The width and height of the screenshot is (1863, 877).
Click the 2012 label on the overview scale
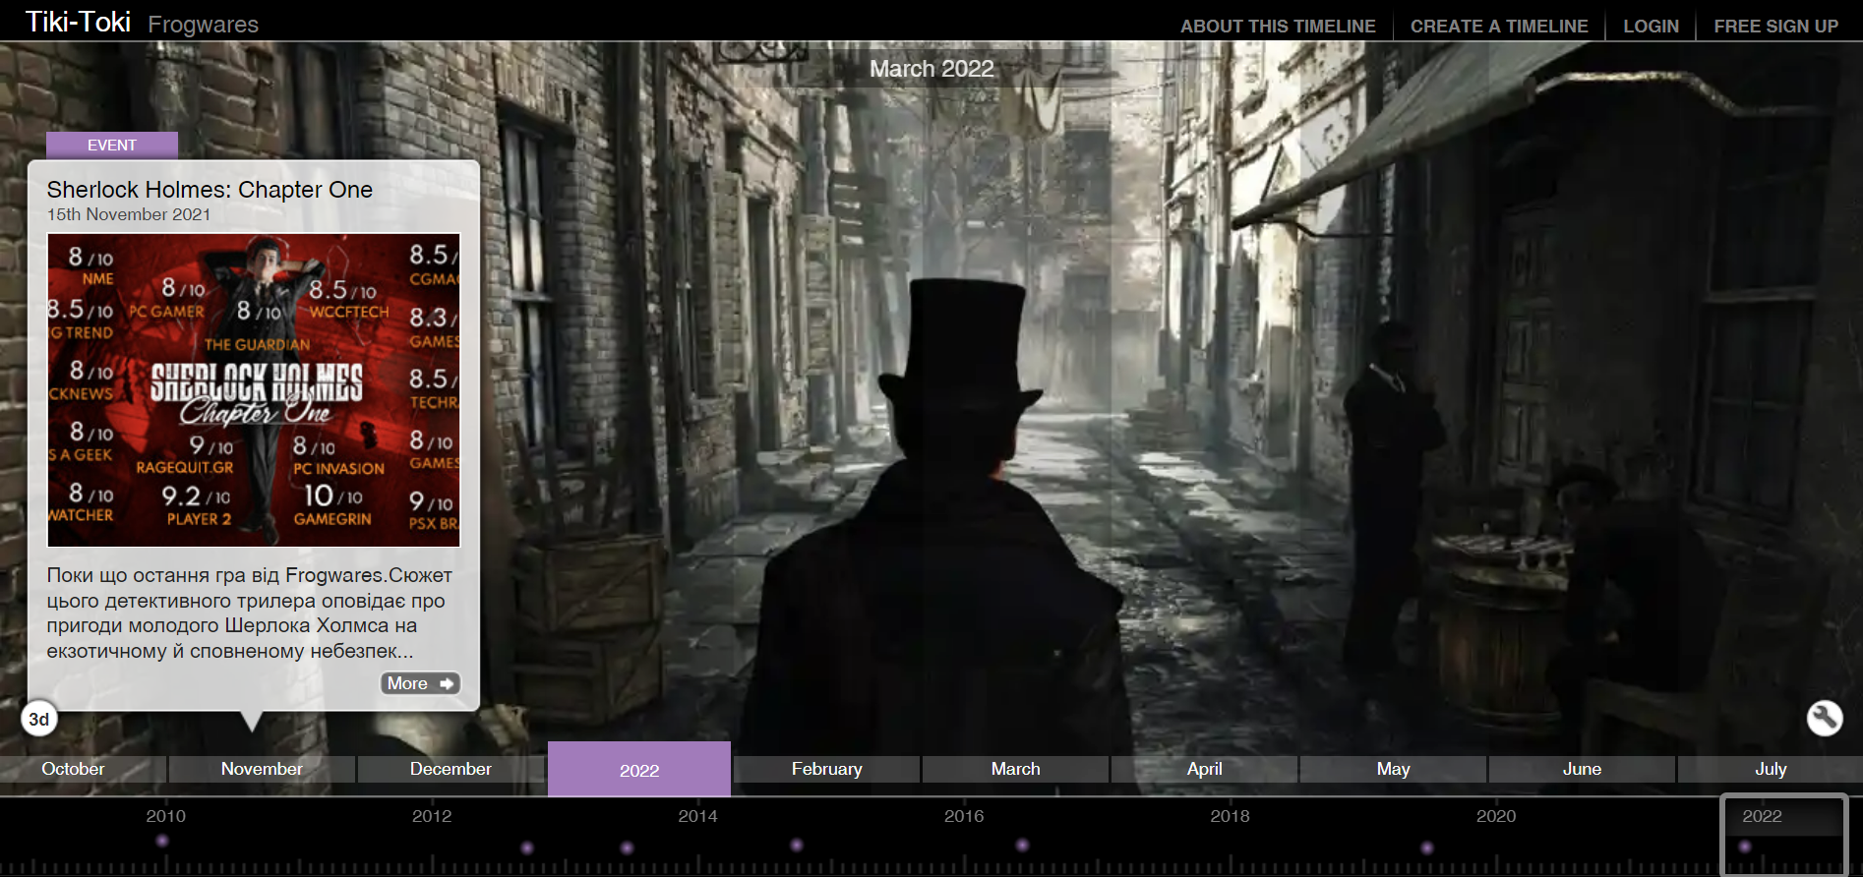[432, 816]
